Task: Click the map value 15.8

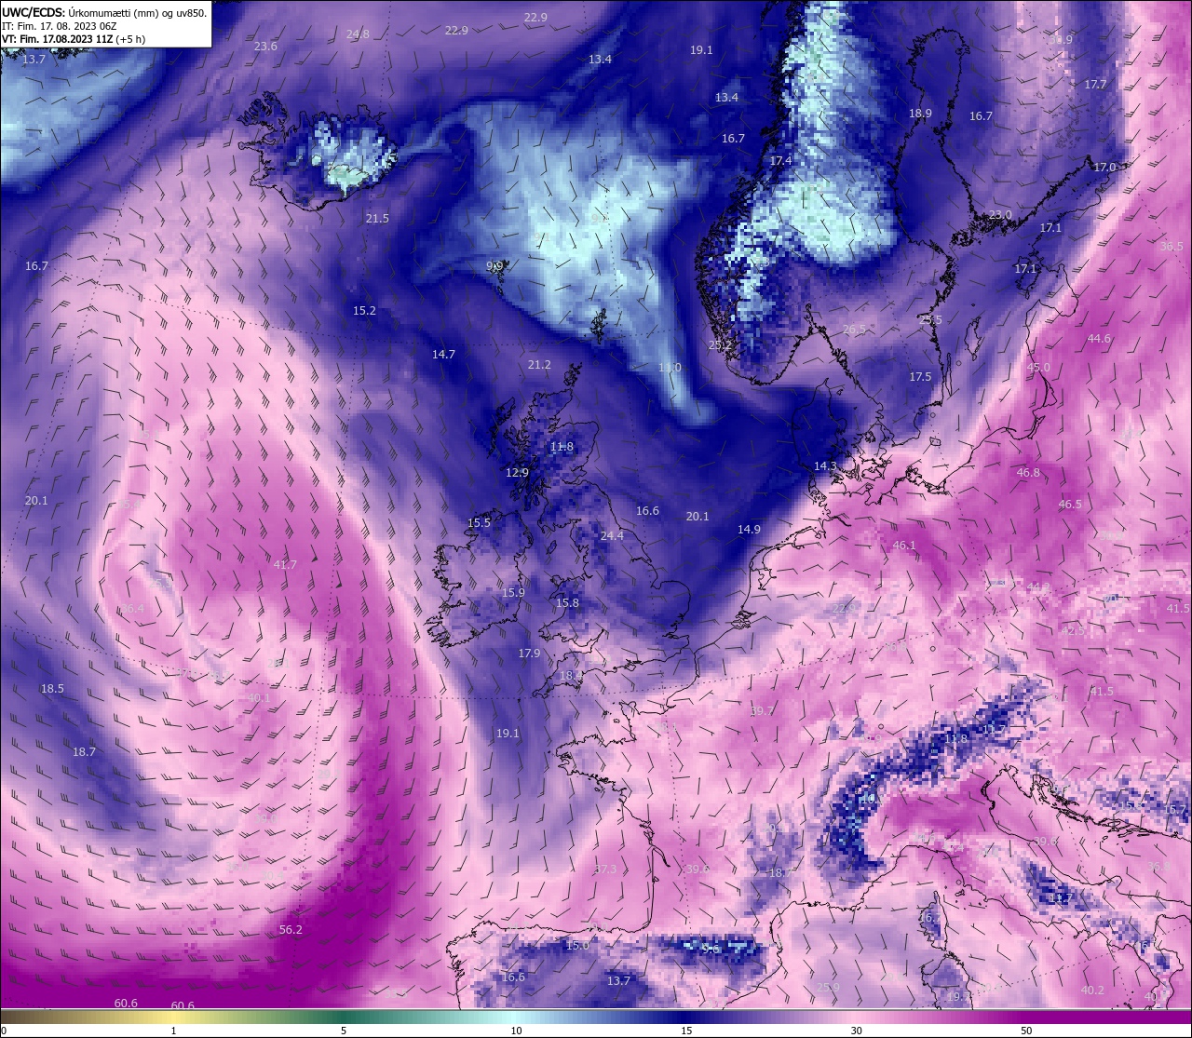Action: click(567, 603)
